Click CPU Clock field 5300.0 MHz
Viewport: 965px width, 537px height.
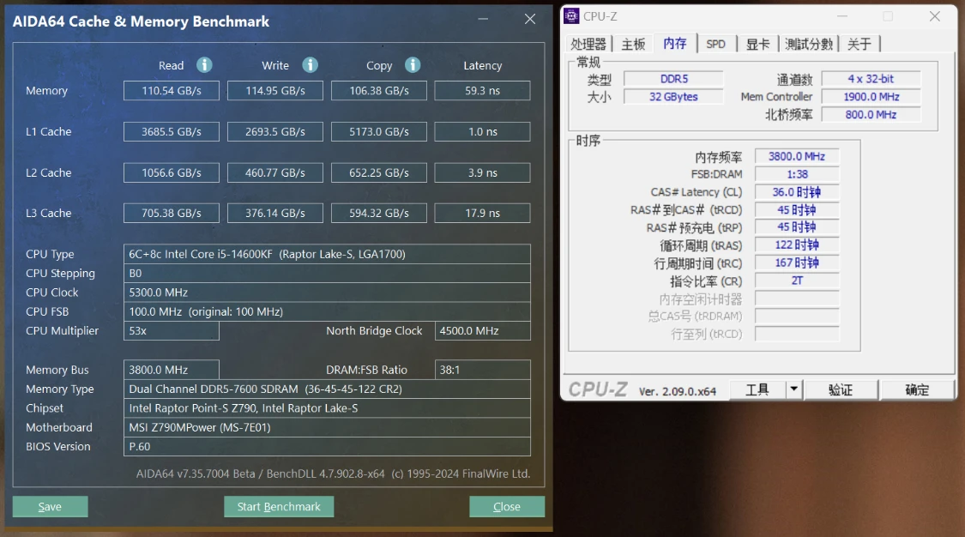327,293
